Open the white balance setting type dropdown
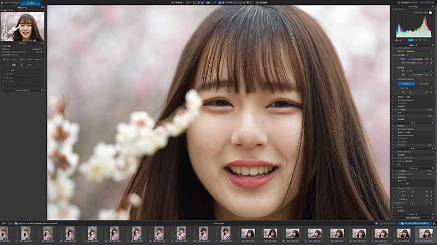 419,51
